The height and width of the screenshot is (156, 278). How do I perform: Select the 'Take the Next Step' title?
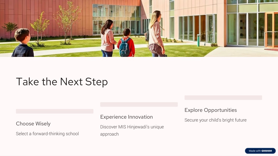click(62, 82)
